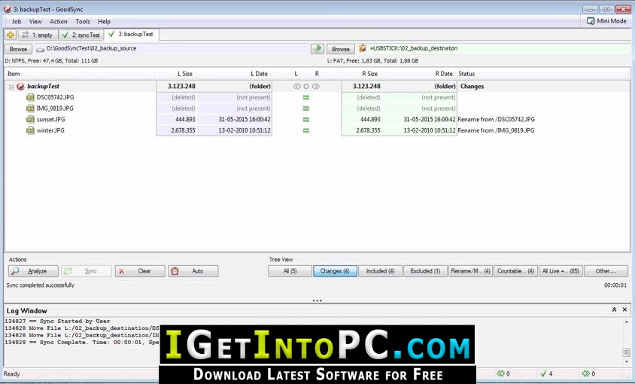Click the backupTest job red icon in tree

tap(20, 87)
